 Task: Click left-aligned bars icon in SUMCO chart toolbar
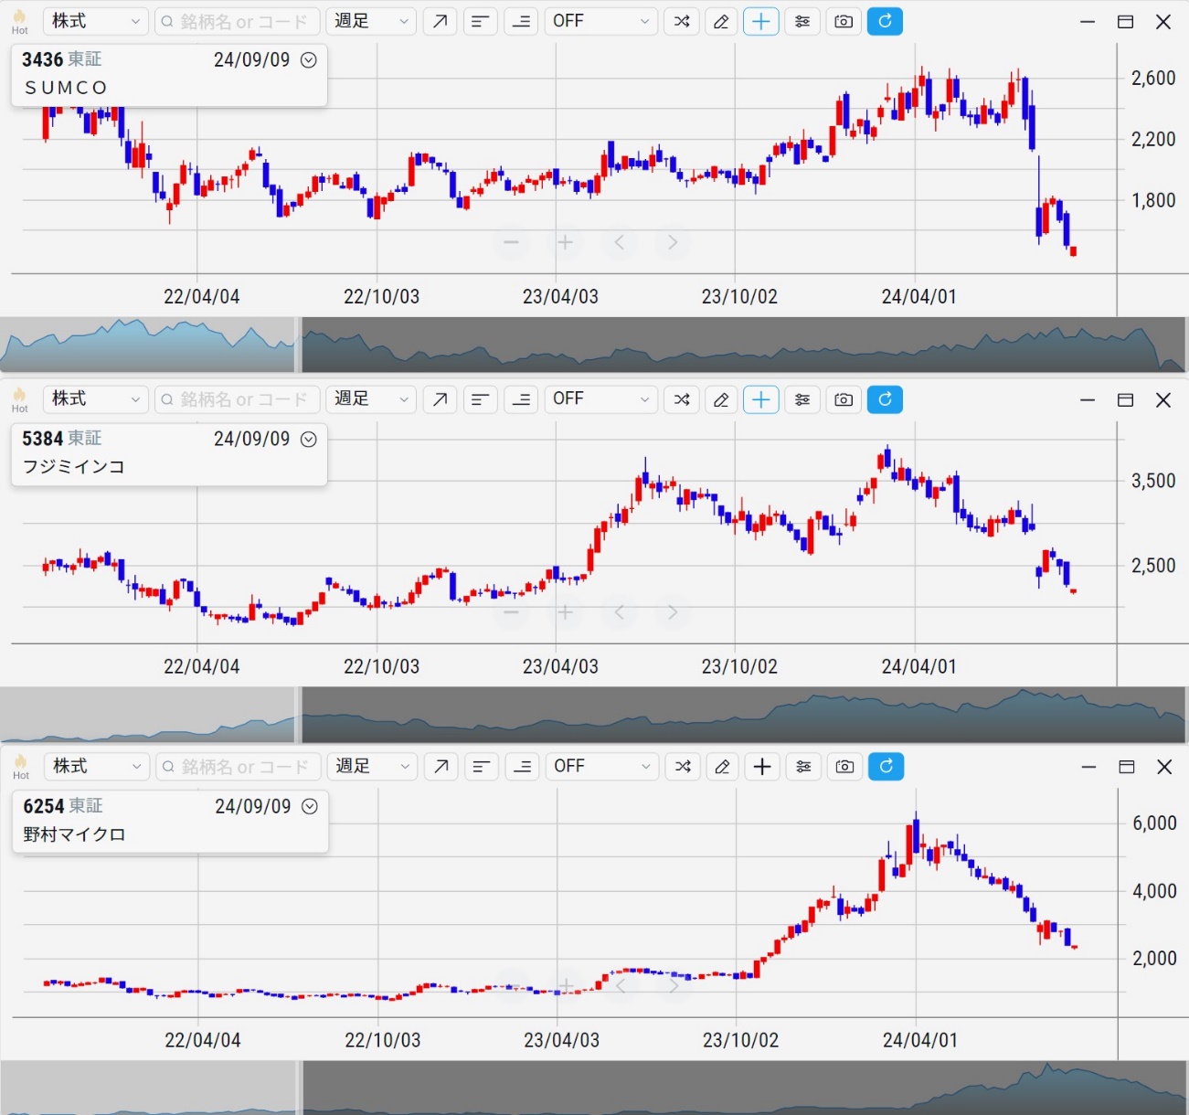coord(480,21)
